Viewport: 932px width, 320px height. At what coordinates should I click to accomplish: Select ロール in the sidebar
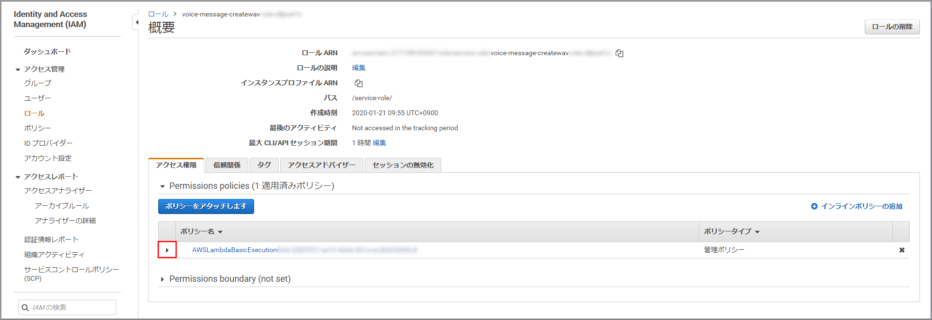34,113
